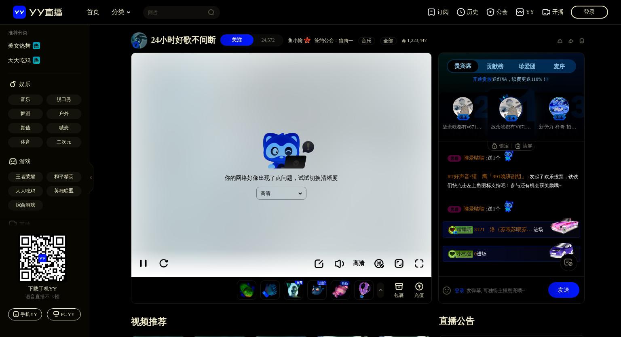
Task: Click the mobile phone icon near share
Action: point(582,41)
